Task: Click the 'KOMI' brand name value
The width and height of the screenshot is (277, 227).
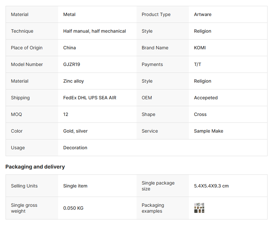Action: (200, 48)
